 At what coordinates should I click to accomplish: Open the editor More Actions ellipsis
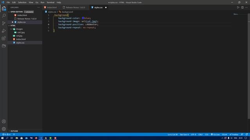[x=246, y=7]
